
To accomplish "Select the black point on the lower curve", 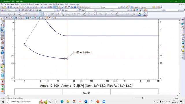I will (67, 59).
